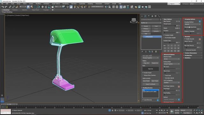Image resolution: width=204 pixels, height=115 pixels.
Task: Toggle the Angle Snap icon
Action: pos(78,7)
